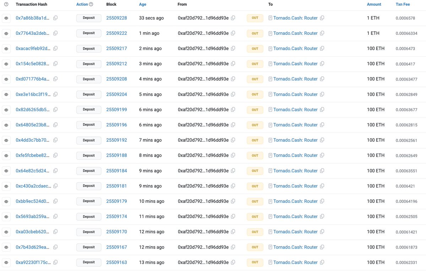Open transaction 0xe3e16bc3f19 details

[x=33, y=94]
